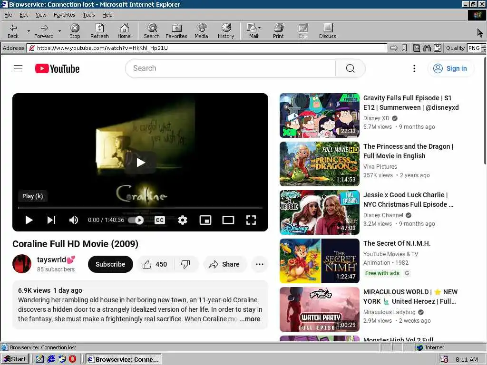This screenshot has height=365, width=487.
Task: Open the Forward button dropdown arrow
Action: (x=59, y=31)
